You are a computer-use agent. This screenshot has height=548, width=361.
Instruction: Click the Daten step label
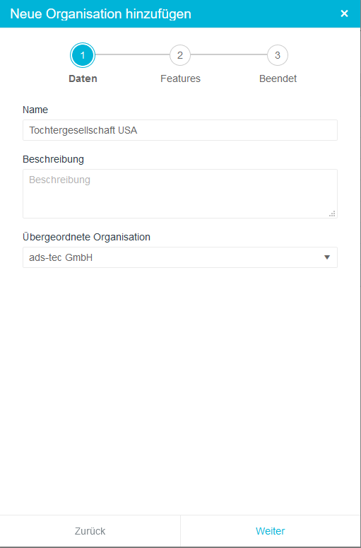[x=83, y=78]
